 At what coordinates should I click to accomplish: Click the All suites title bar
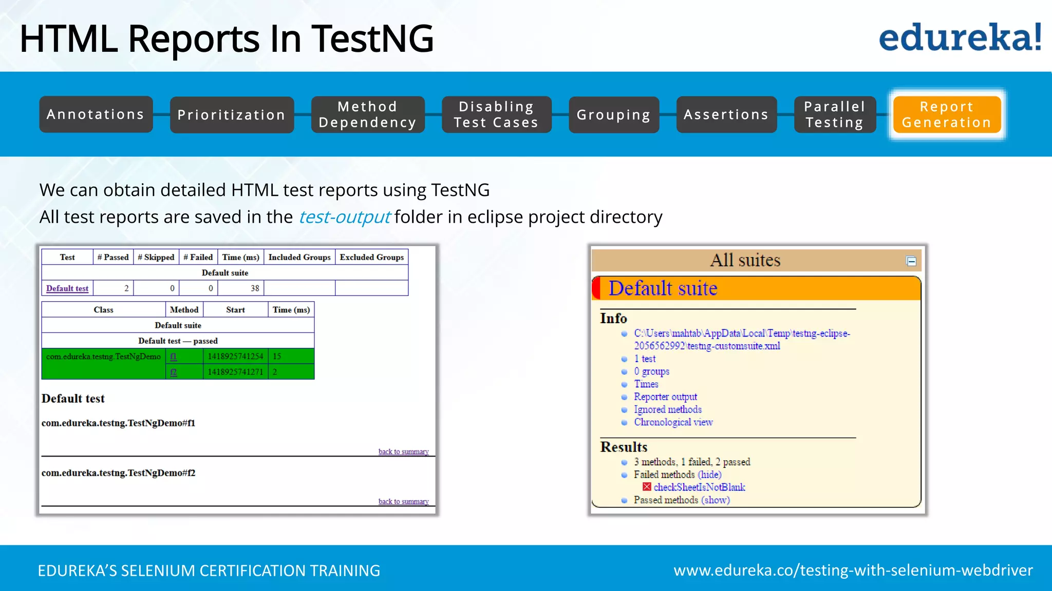pos(756,260)
